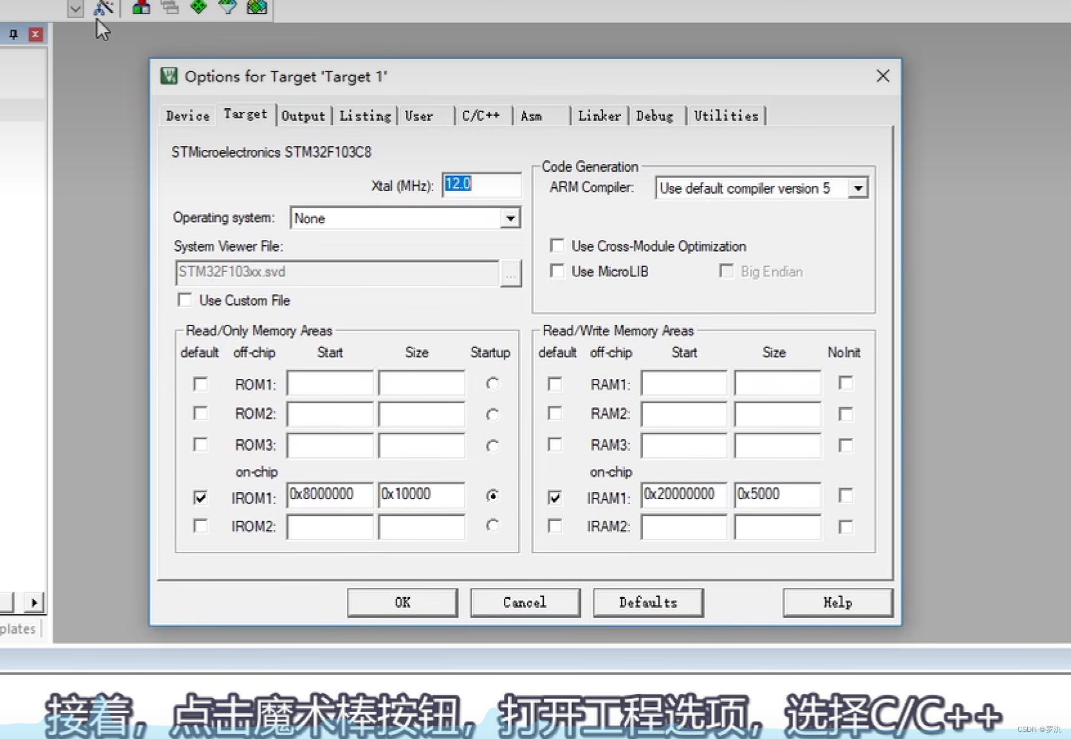Click the IRAM1 Size field 0x5000
The image size is (1071, 739).
click(778, 495)
